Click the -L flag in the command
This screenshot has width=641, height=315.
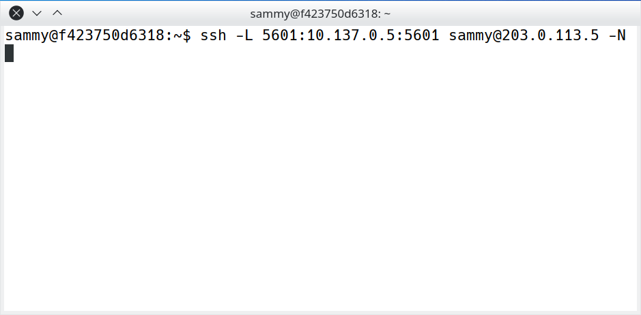244,35
